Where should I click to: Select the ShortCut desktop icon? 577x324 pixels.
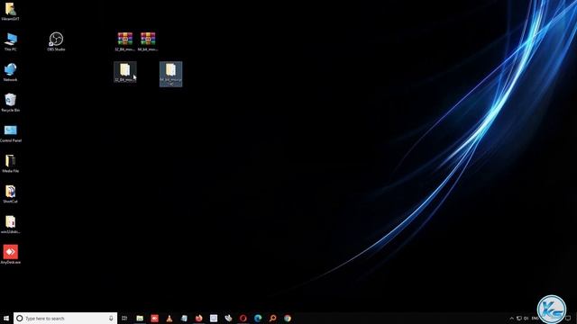(x=10, y=194)
